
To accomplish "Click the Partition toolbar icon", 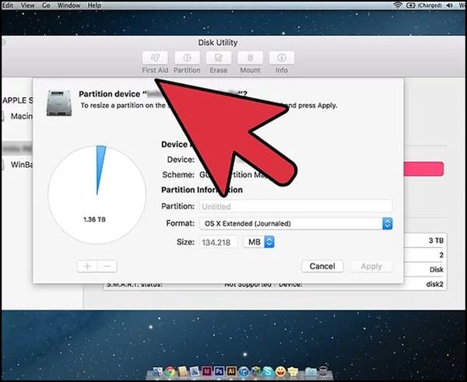I will pos(187,58).
